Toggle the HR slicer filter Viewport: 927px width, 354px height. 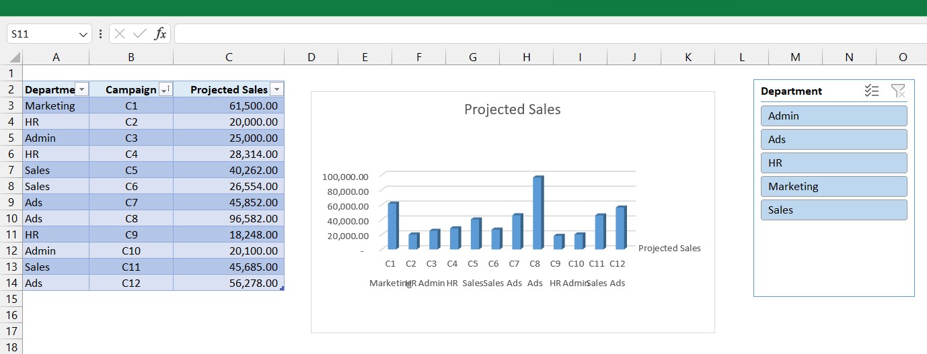(x=833, y=163)
